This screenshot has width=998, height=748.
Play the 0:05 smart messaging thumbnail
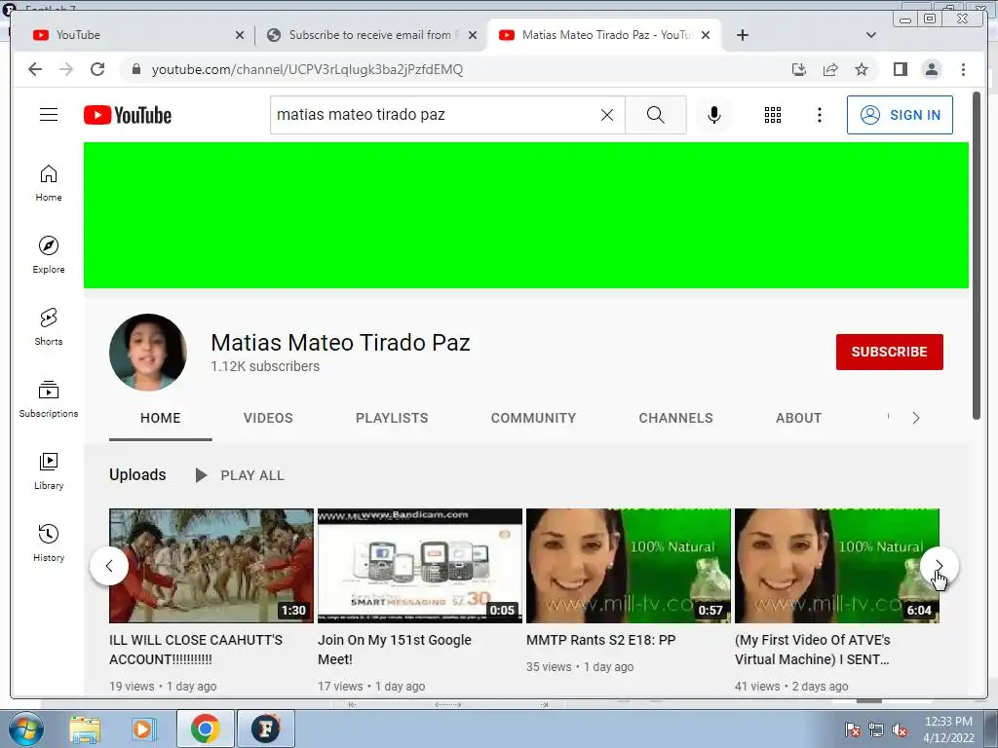[420, 566]
